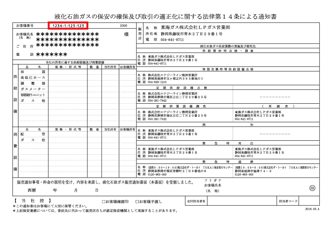Select the 高低圧ホース row label
Image resolution: width=332 pixels, height=236 pixels.
pos(33,78)
